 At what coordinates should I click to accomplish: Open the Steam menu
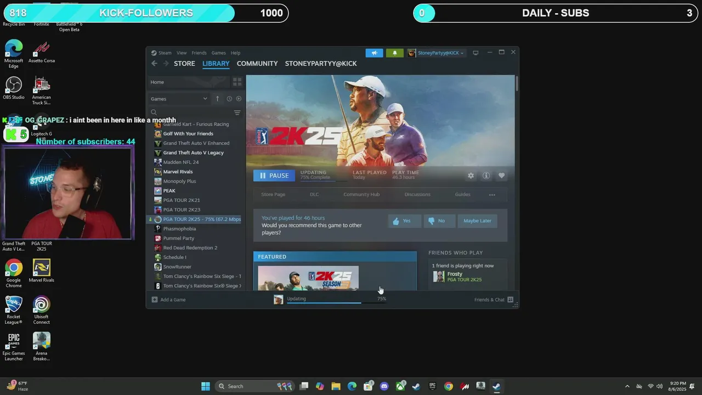[165, 53]
